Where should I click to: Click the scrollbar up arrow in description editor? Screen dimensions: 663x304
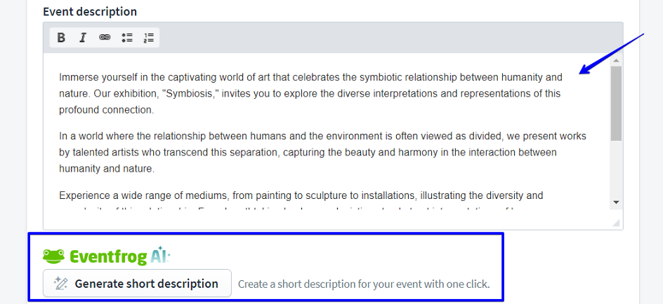click(x=616, y=61)
